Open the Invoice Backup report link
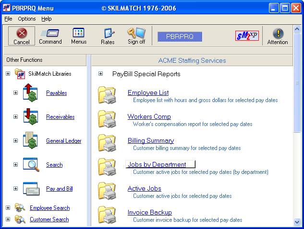This screenshot has width=304, height=229. 149,213
